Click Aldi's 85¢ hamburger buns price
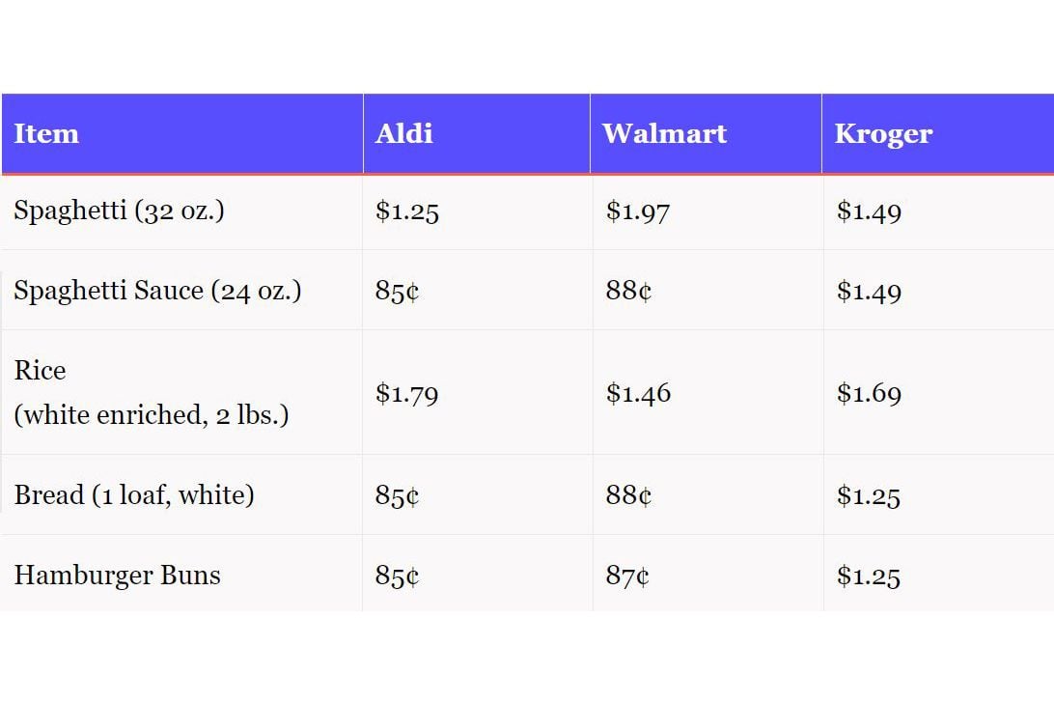Viewport: 1054px width, 703px height. coord(397,576)
